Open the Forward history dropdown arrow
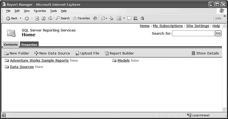The height and width of the screenshot is (119, 228). click(x=32, y=18)
